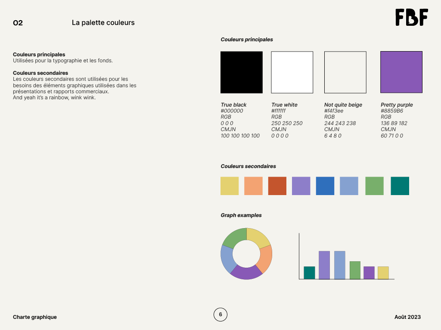Click the True white label
441x330 pixels.
tap(284, 105)
